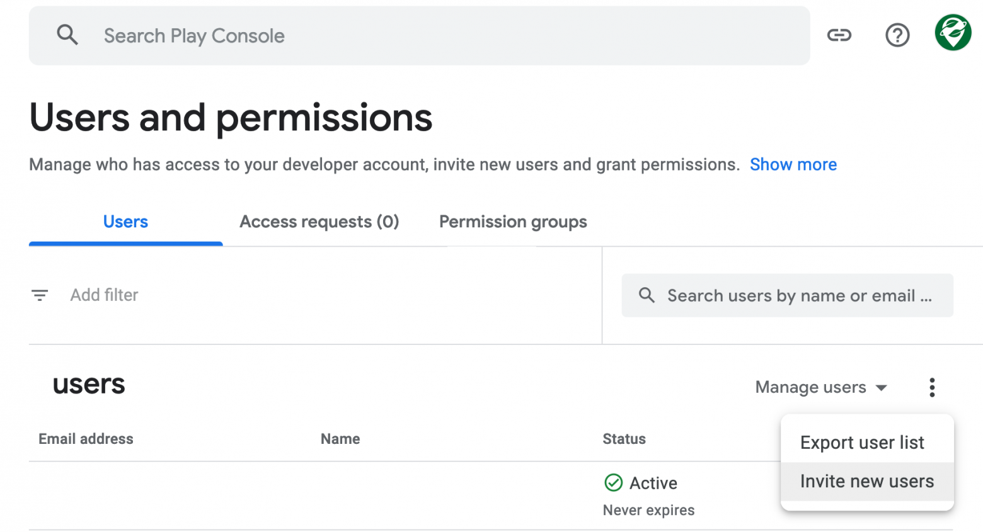Choose Export user list from menu
Image resolution: width=983 pixels, height=532 pixels.
862,443
